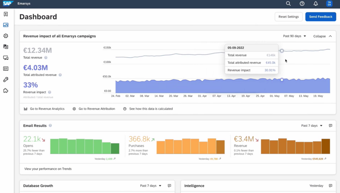Click the attributed revenue area marker point
The image size is (340, 193).
point(282,80)
